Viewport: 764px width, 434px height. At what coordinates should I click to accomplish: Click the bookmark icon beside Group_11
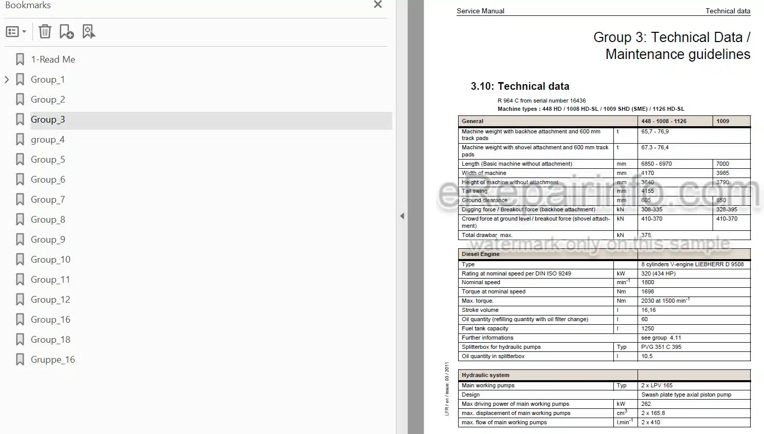pos(20,280)
